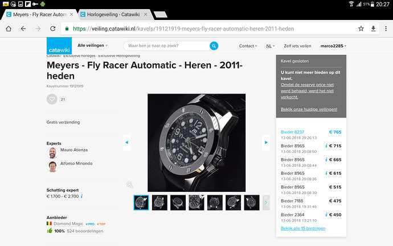Zoom the watch image with the magnifier icon
Screen dimensions: 393x246
coord(130,185)
